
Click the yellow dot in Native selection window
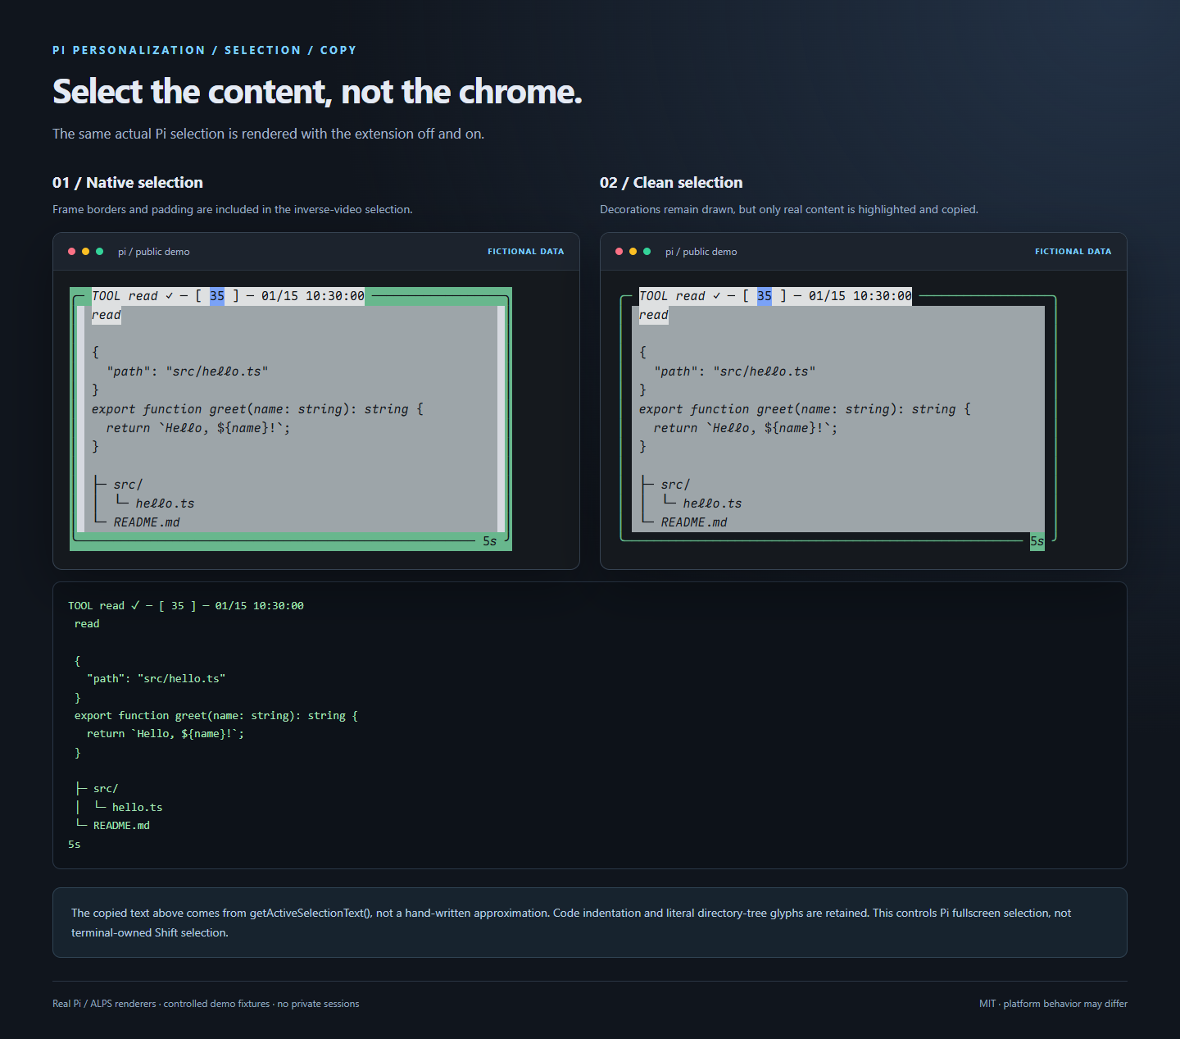[x=86, y=252]
